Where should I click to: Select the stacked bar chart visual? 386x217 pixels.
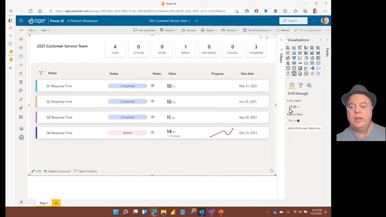pyautogui.click(x=288, y=48)
